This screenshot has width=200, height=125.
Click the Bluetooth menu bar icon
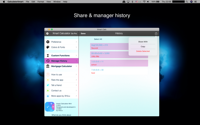[x=133, y=2]
